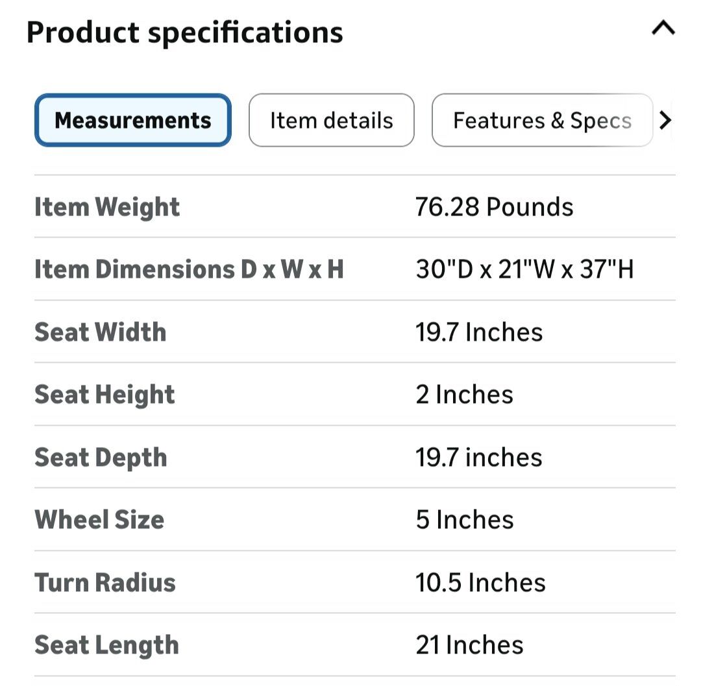Image resolution: width=701 pixels, height=686 pixels.
Task: Click the Product specifications heading
Action: [x=184, y=32]
